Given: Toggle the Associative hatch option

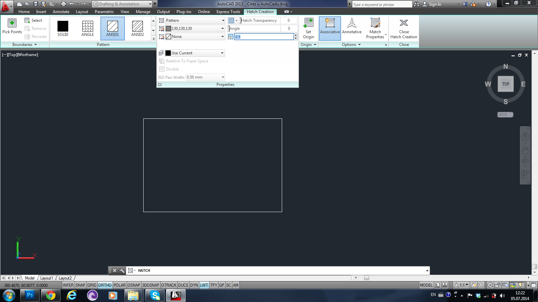Looking at the screenshot, I should click(330, 23).
